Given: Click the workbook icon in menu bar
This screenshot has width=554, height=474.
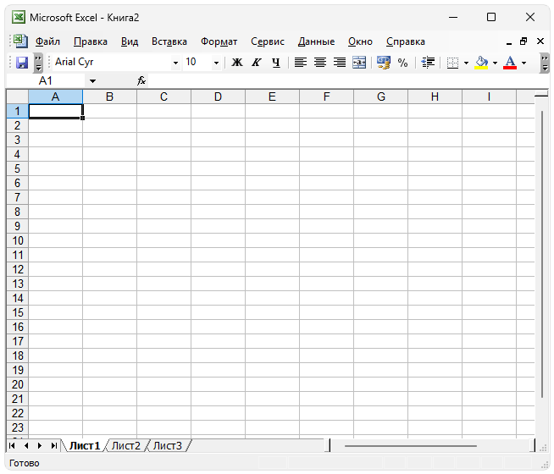Looking at the screenshot, I should [20, 41].
